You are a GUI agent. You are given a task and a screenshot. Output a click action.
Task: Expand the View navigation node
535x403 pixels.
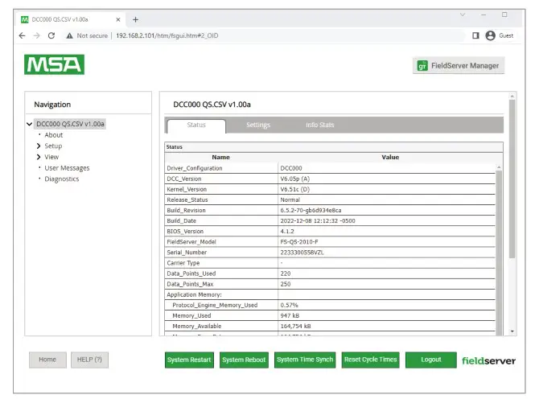coord(39,157)
